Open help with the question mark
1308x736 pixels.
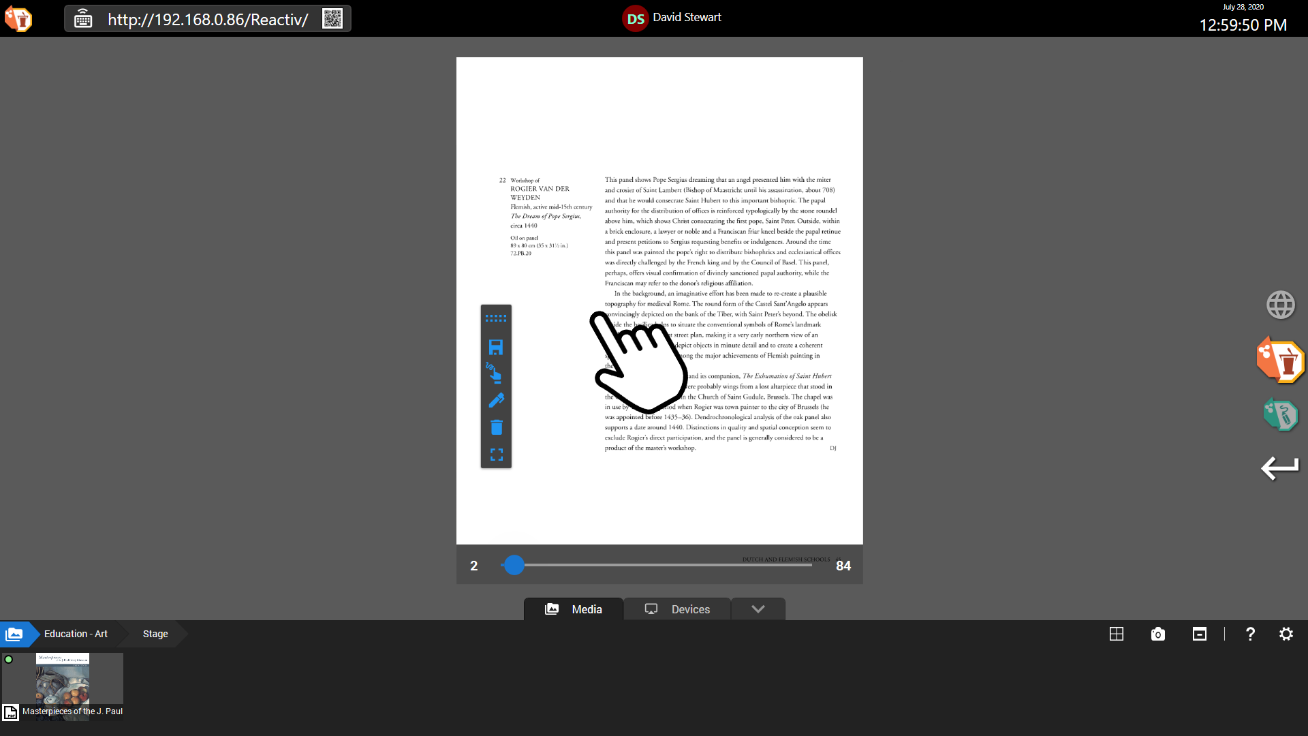pos(1250,634)
